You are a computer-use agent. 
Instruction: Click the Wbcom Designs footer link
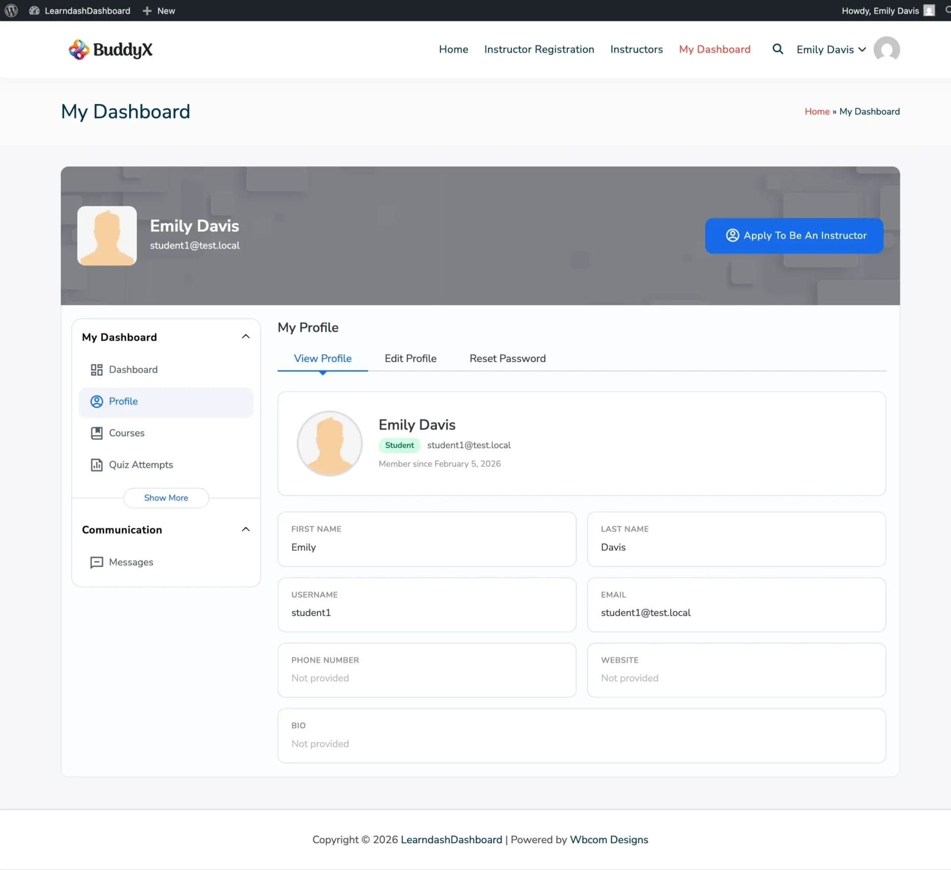click(x=608, y=840)
